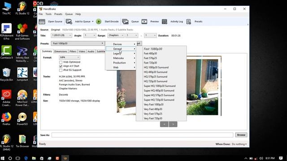This screenshot has height=161, width=287.
Task: Switch to the Audio tab
Action: click(x=91, y=51)
